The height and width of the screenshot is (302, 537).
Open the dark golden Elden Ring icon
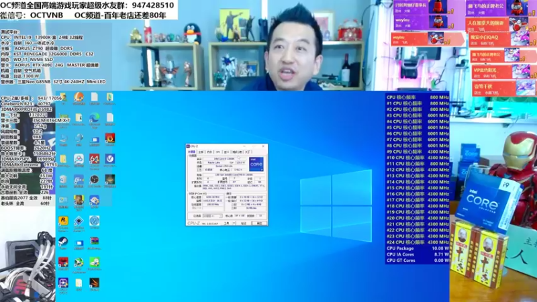[x=109, y=179]
